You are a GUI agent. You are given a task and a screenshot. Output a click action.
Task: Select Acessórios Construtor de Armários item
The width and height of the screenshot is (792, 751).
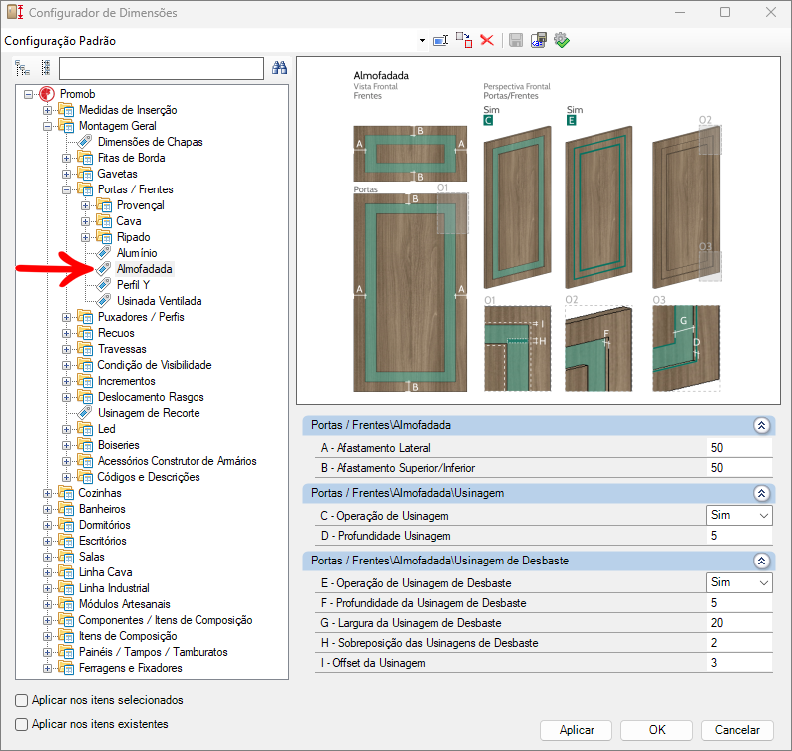tap(177, 461)
